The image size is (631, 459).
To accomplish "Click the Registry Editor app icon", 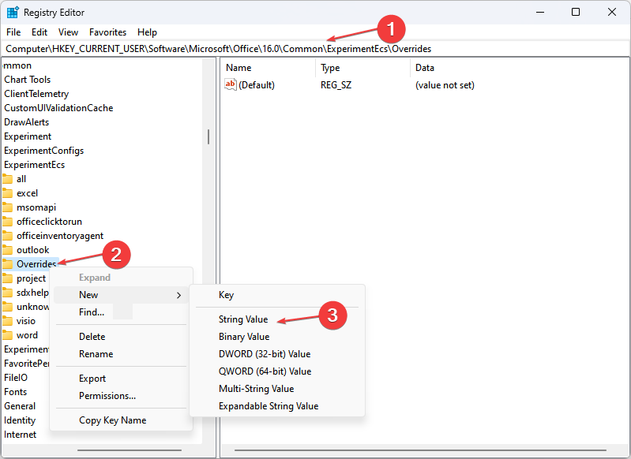I will click(x=13, y=13).
